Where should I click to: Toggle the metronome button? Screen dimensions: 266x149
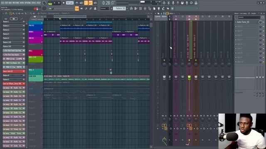click(77, 3)
